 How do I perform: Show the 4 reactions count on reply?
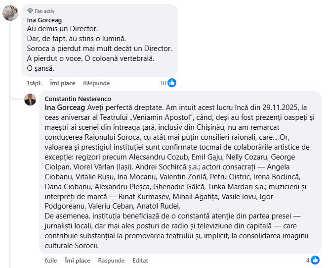(307, 260)
